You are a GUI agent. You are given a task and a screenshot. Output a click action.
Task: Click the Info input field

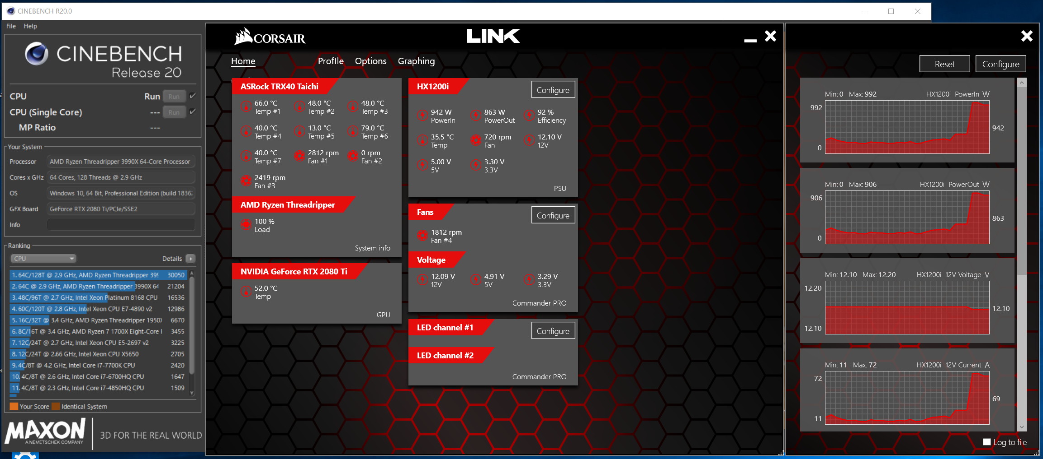[121, 225]
